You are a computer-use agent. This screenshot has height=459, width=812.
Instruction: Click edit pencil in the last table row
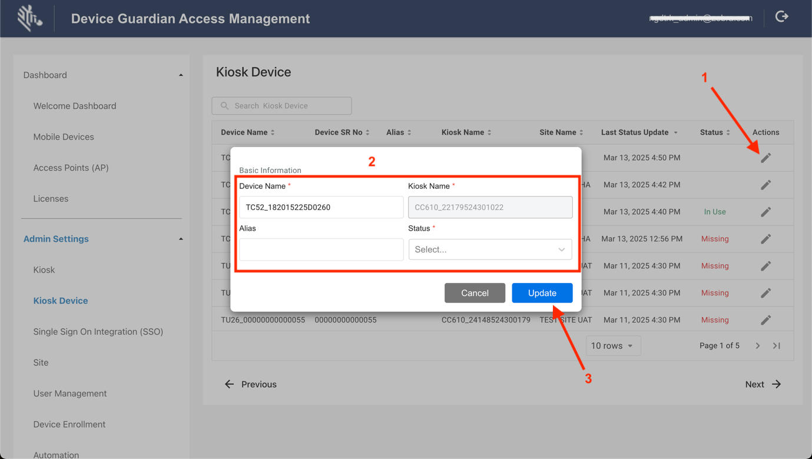(x=765, y=320)
